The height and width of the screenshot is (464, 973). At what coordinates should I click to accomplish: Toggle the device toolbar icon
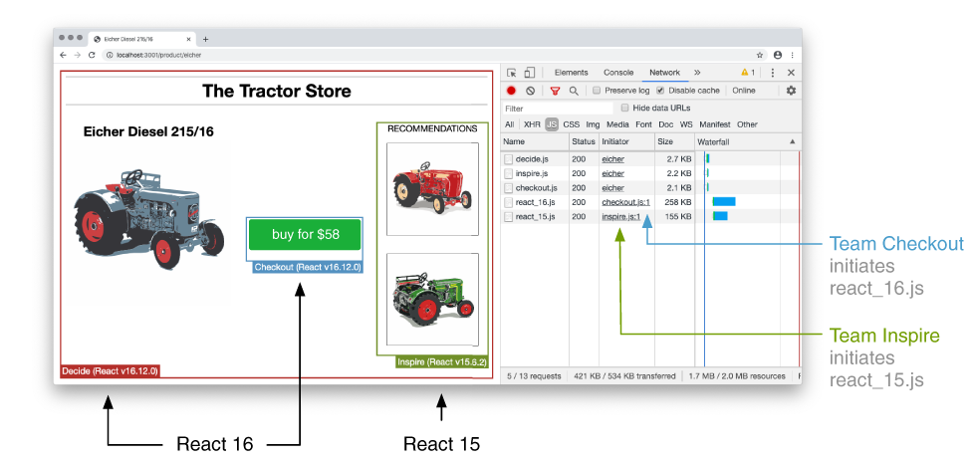pyautogui.click(x=530, y=73)
